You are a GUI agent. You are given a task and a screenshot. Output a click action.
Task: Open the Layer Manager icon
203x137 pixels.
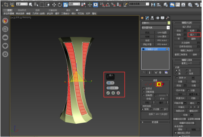click(165, 5)
